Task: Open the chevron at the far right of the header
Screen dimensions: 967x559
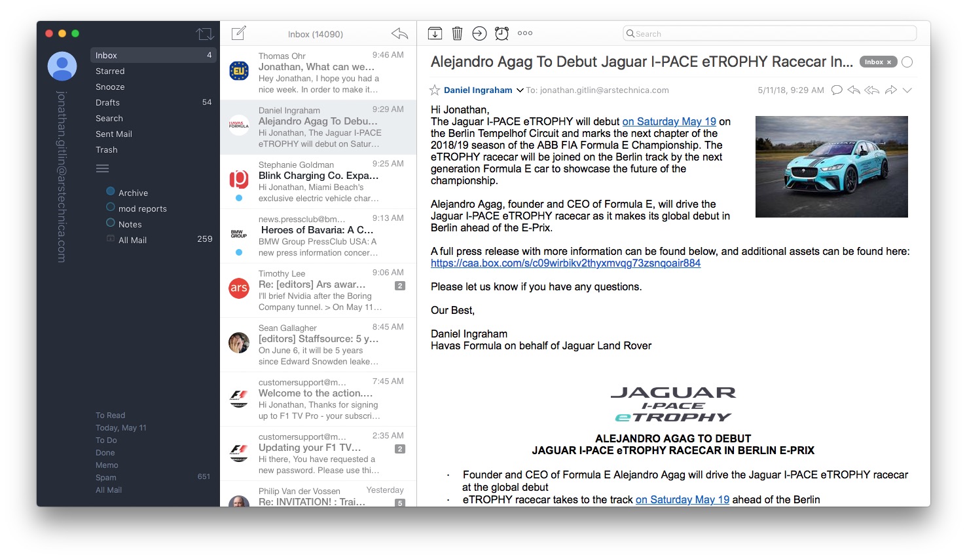Action: coord(908,90)
